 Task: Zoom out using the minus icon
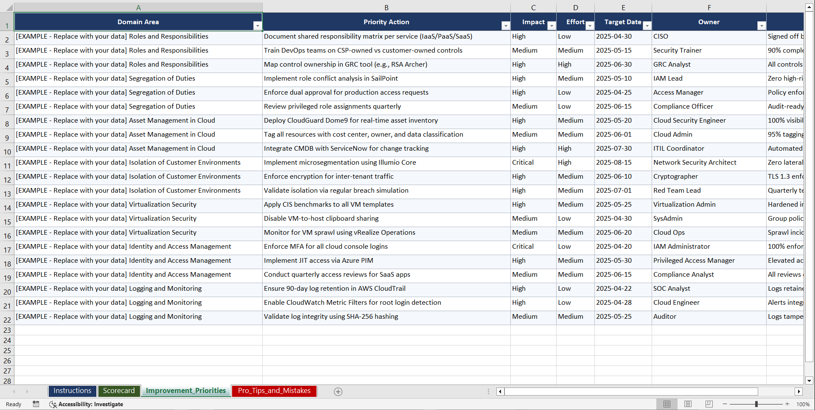click(x=725, y=404)
